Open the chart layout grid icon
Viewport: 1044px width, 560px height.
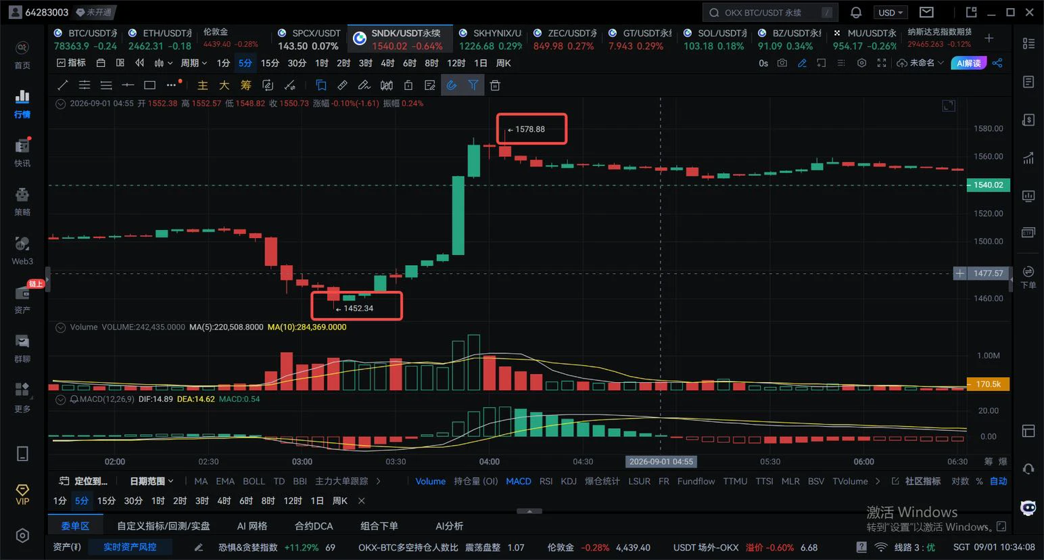point(120,63)
